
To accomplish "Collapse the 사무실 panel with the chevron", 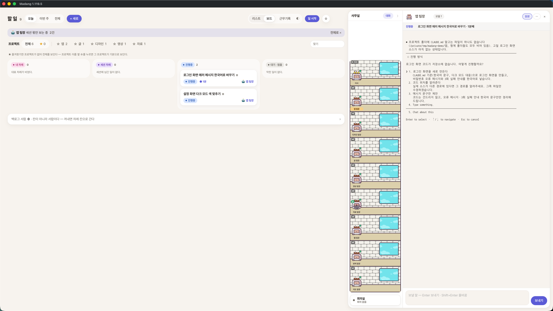I will tap(397, 16).
